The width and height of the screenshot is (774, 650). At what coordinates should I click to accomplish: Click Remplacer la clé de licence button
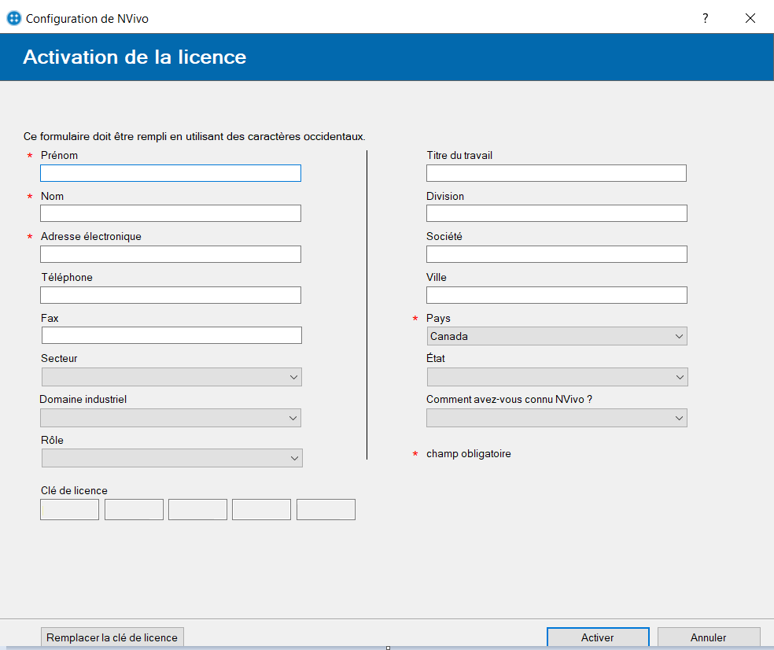(112, 637)
